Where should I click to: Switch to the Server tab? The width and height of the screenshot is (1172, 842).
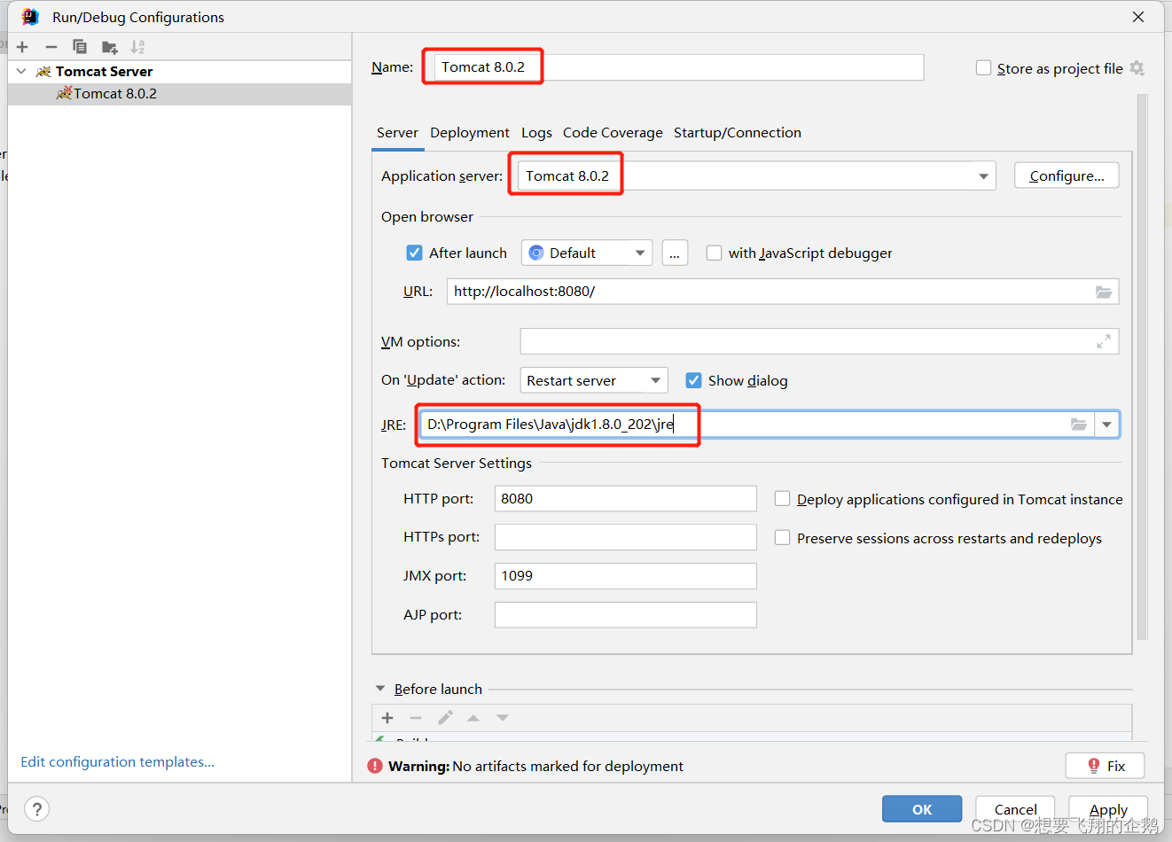[397, 133]
